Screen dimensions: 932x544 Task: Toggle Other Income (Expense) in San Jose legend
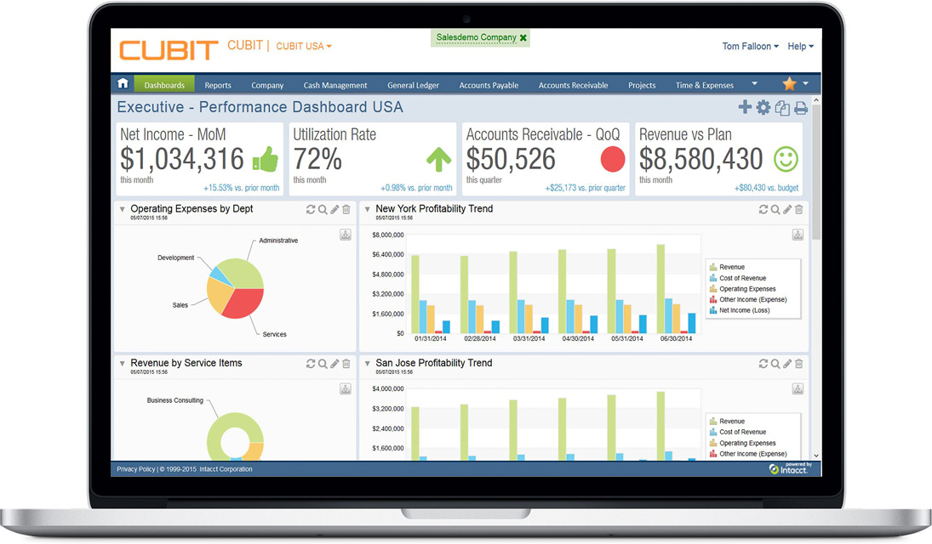(x=748, y=454)
